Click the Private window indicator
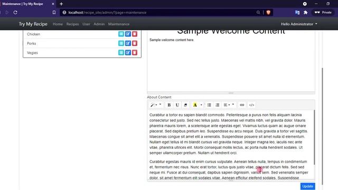Viewport: 338px width, 190px height. [x=323, y=13]
